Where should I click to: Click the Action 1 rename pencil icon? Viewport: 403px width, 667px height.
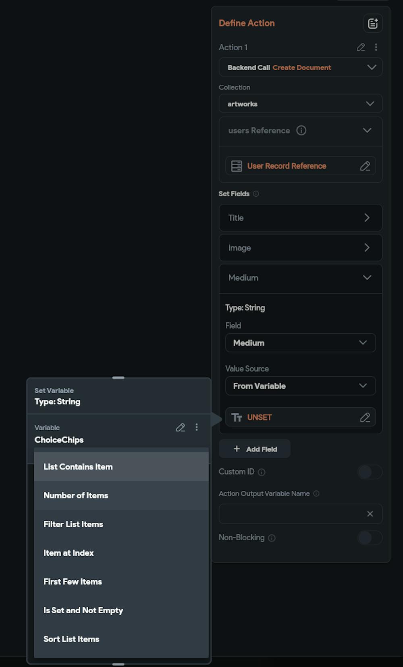coord(361,47)
